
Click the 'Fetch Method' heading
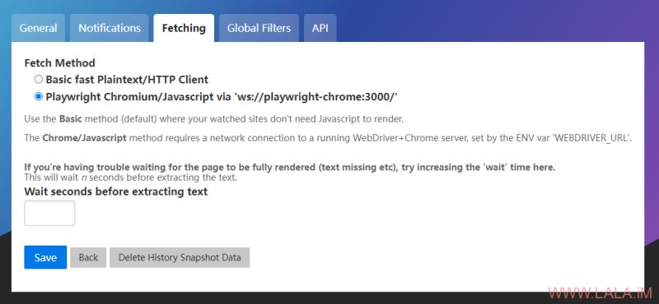(59, 63)
